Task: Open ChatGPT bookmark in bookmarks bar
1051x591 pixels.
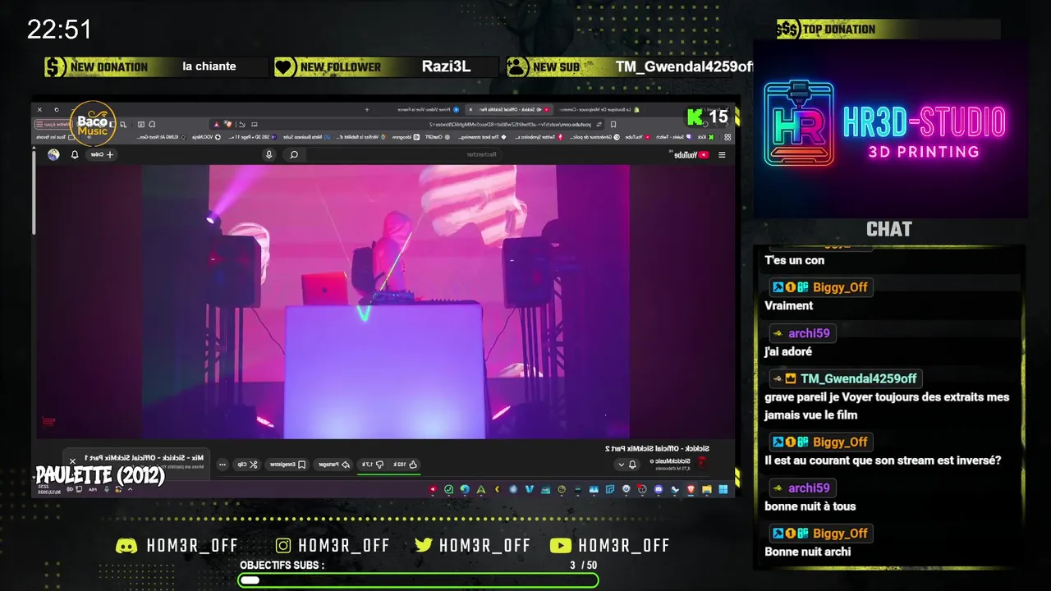Action: coord(437,137)
